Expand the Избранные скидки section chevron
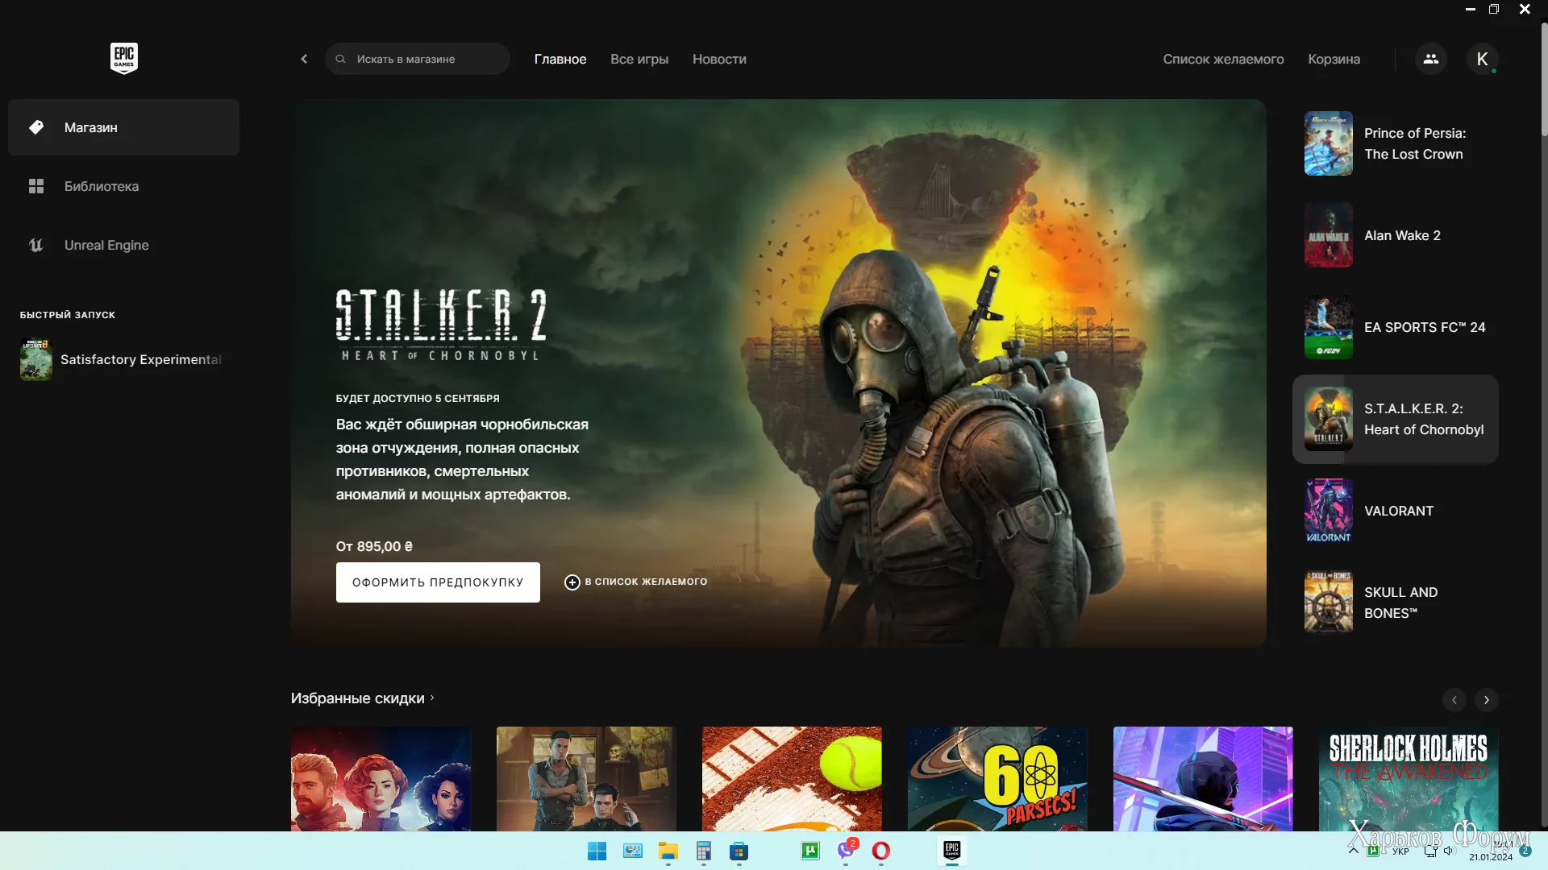The width and height of the screenshot is (1548, 870). pyautogui.click(x=432, y=698)
